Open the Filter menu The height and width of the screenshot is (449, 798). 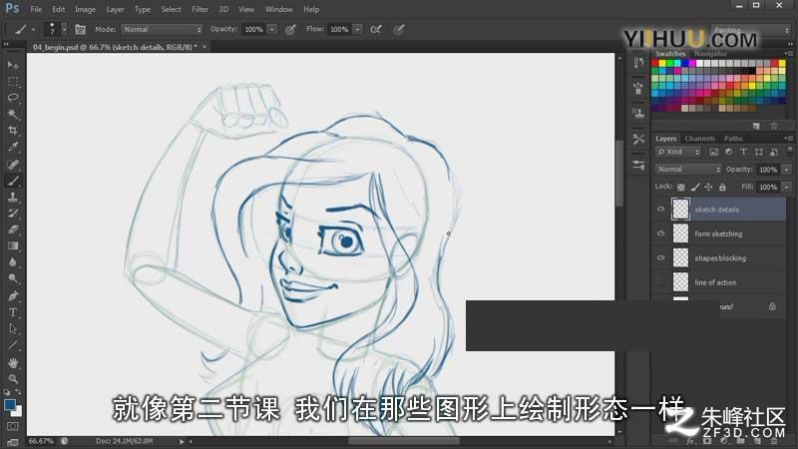click(x=200, y=9)
